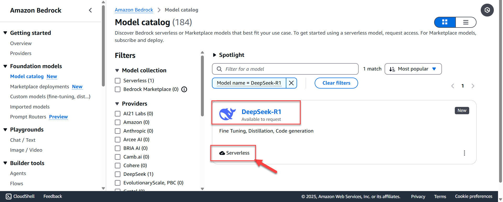Collapse the Builder tools section
The width and height of the screenshot is (503, 202).
pos(5,163)
